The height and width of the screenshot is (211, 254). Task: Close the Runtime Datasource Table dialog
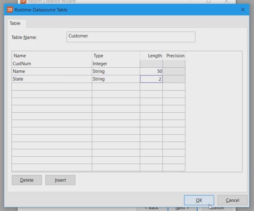pos(243,10)
